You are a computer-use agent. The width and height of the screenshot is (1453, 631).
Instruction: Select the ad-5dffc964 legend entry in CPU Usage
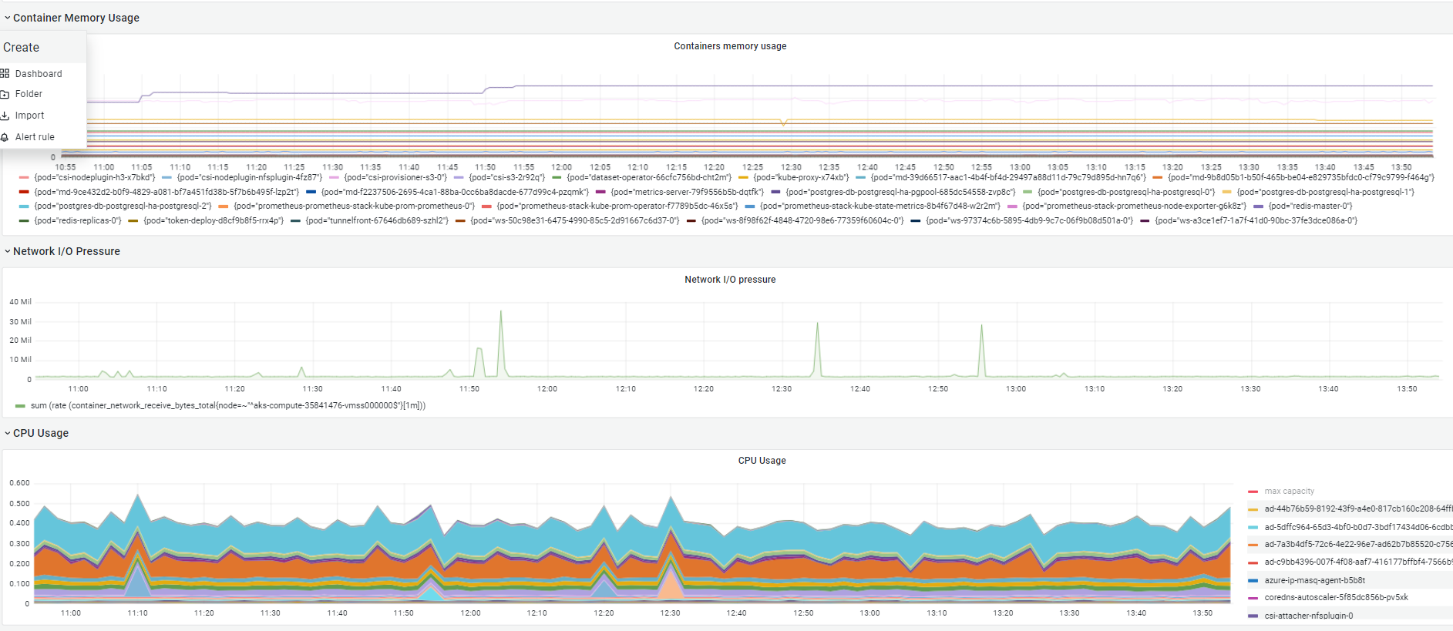click(1358, 527)
